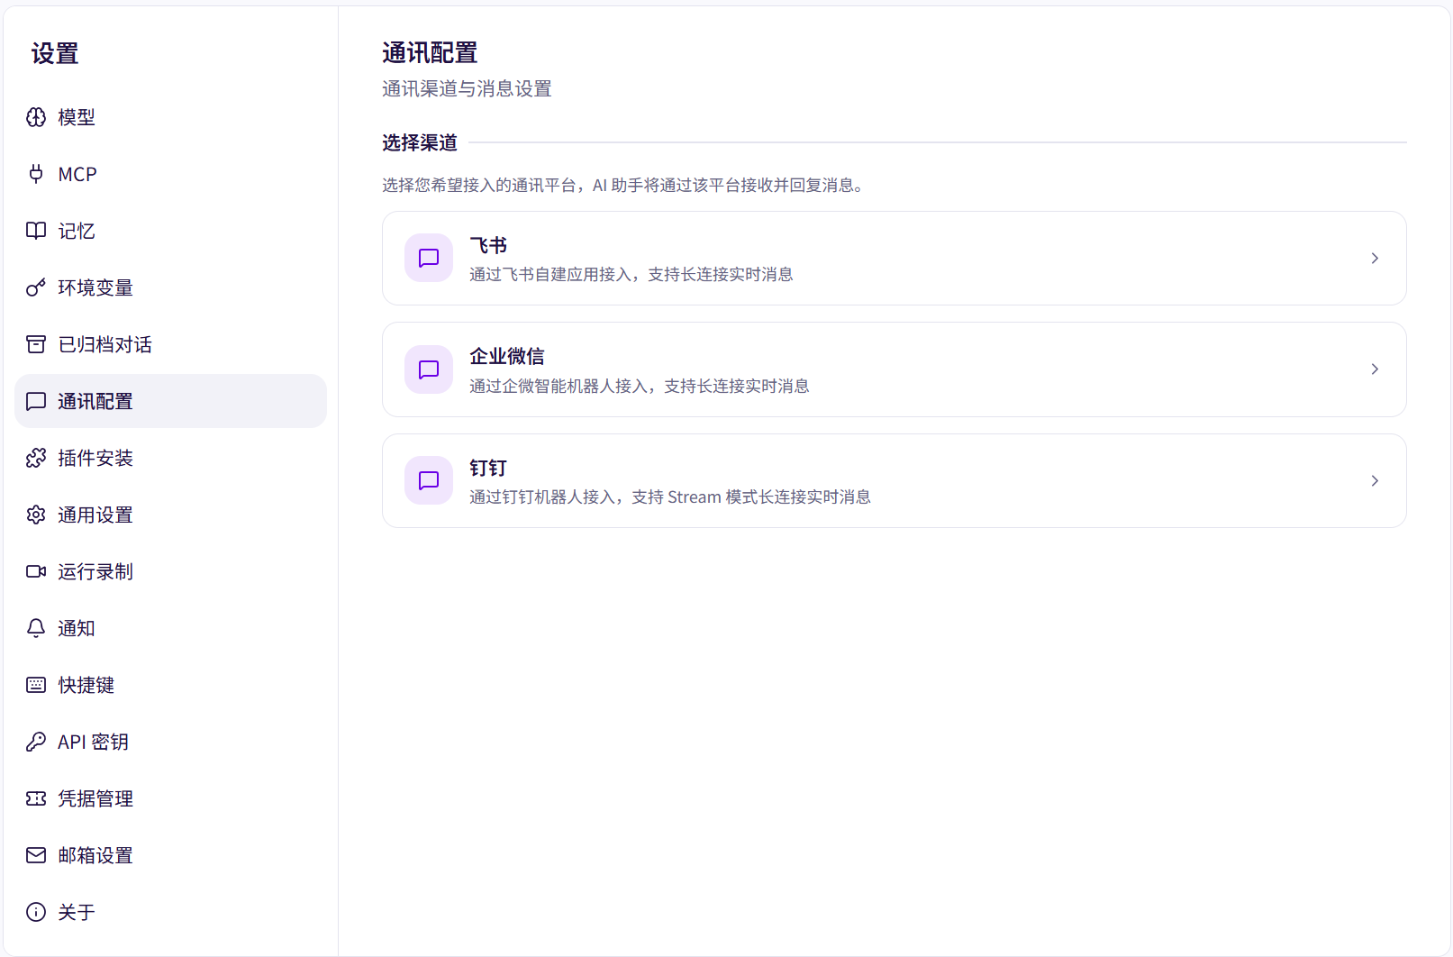1453x957 pixels.
Task: Click the 选择渠道 section heading
Action: coord(420,142)
